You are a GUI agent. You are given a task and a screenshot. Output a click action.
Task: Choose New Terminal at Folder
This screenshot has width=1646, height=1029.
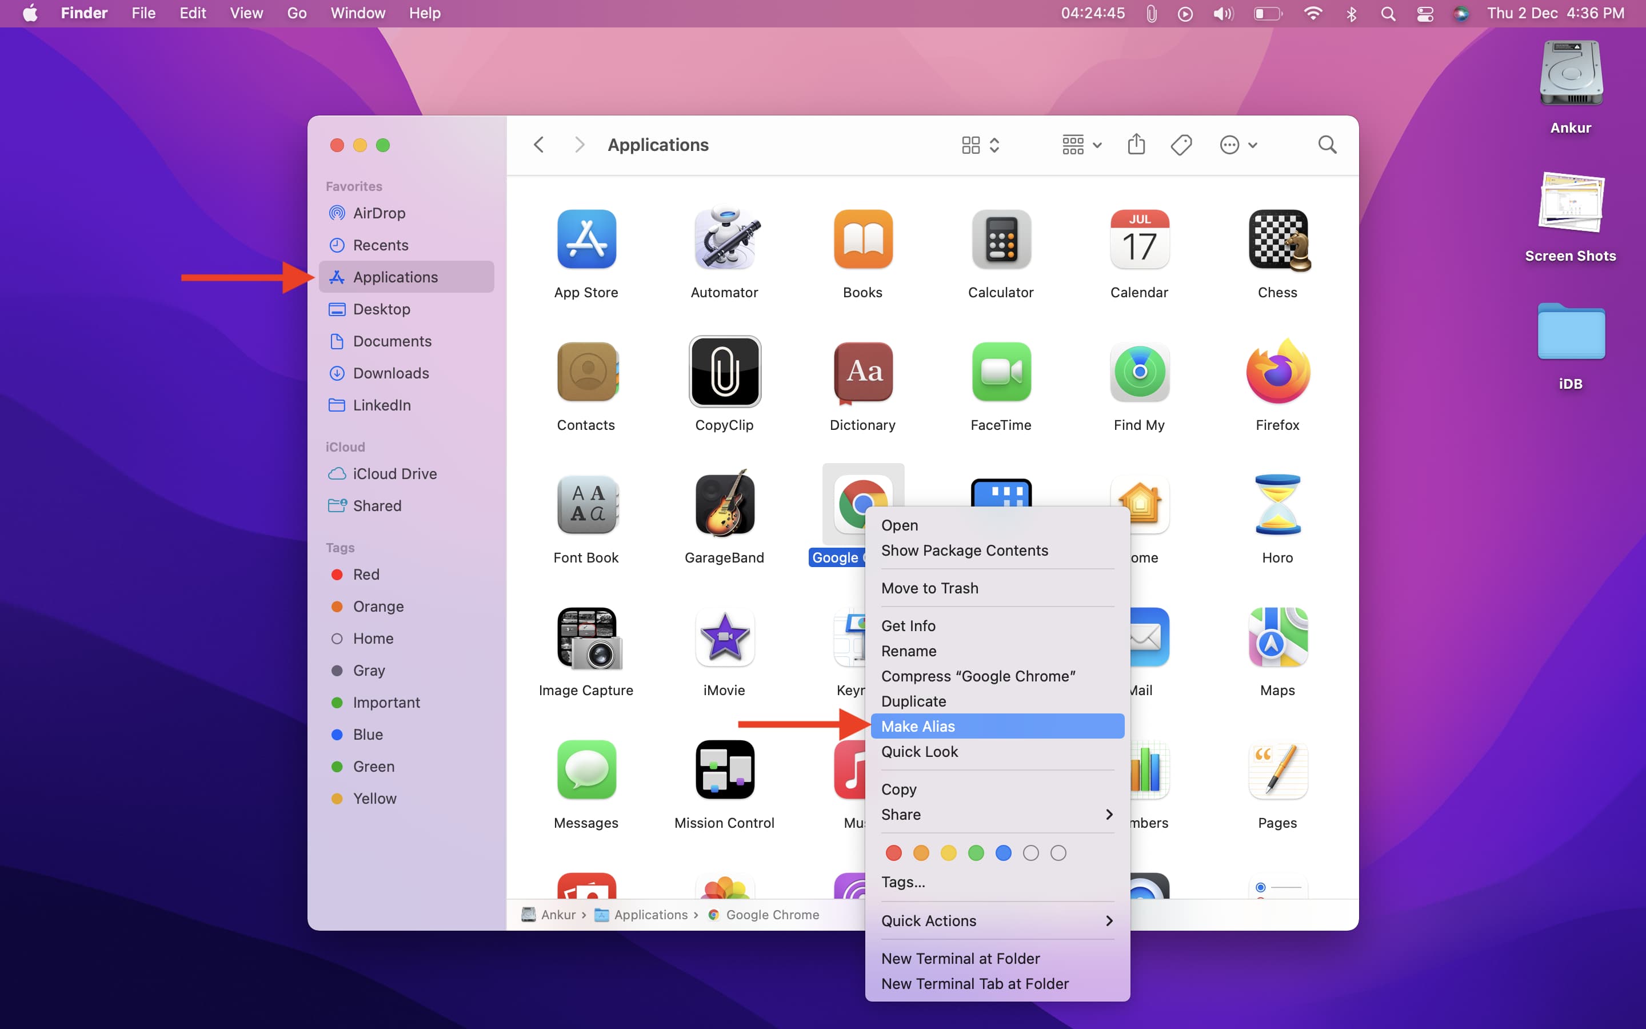click(997, 958)
